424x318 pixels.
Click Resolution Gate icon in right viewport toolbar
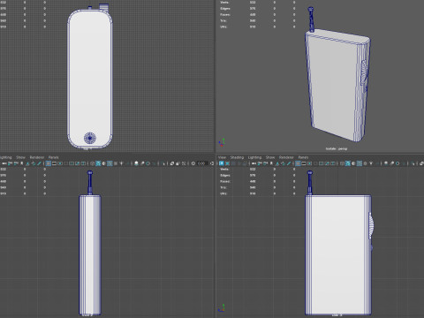tap(310, 163)
